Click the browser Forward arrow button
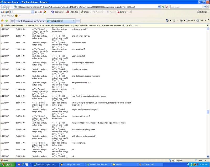The height and width of the screenshot is (167, 210). coord(8,7)
